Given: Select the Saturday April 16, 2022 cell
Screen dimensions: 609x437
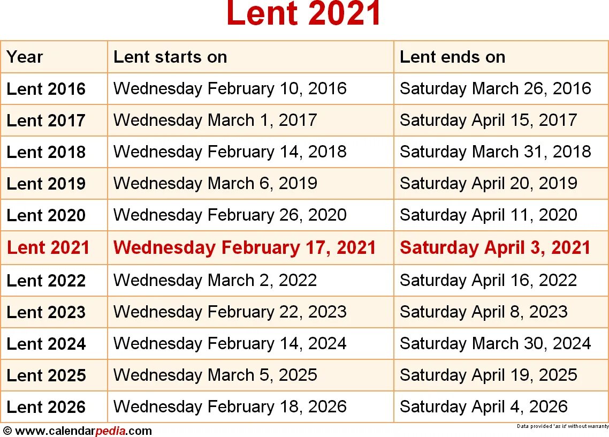Looking at the screenshot, I should pyautogui.click(x=488, y=280).
